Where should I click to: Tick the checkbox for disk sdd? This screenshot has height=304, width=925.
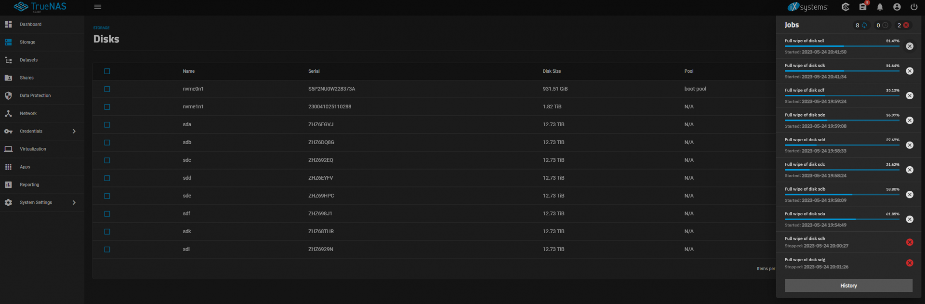(107, 178)
